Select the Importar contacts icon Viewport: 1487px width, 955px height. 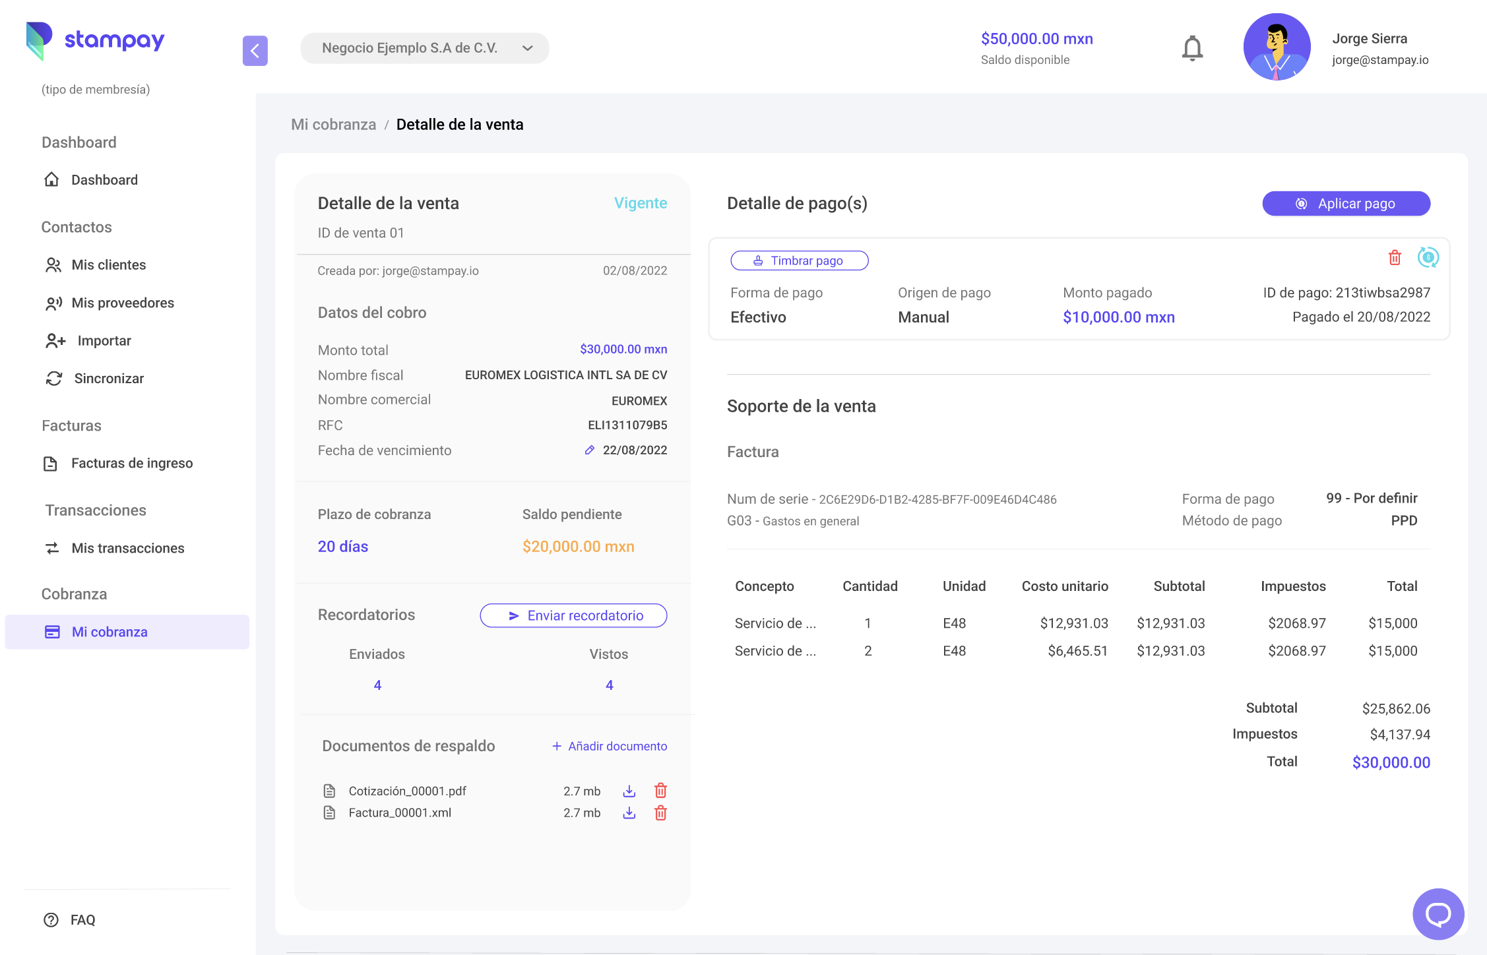click(55, 340)
